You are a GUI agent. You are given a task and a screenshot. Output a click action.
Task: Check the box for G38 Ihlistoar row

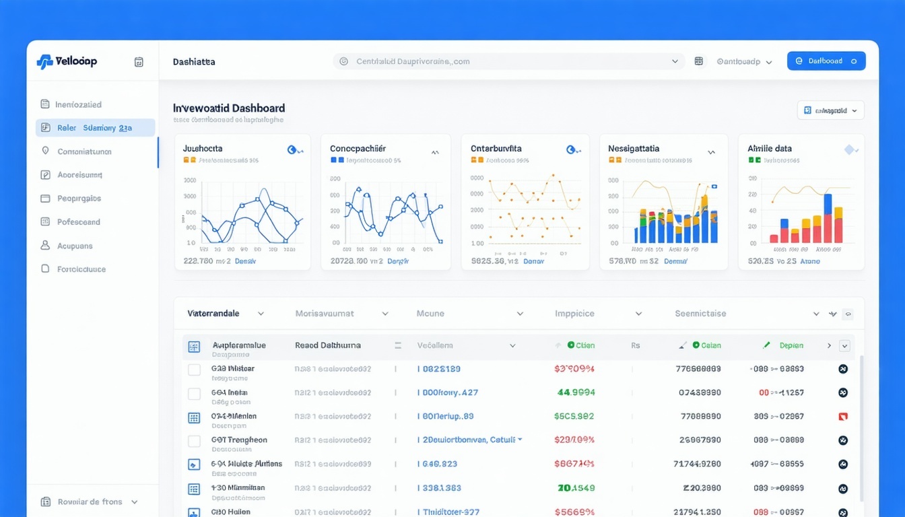[x=194, y=370]
